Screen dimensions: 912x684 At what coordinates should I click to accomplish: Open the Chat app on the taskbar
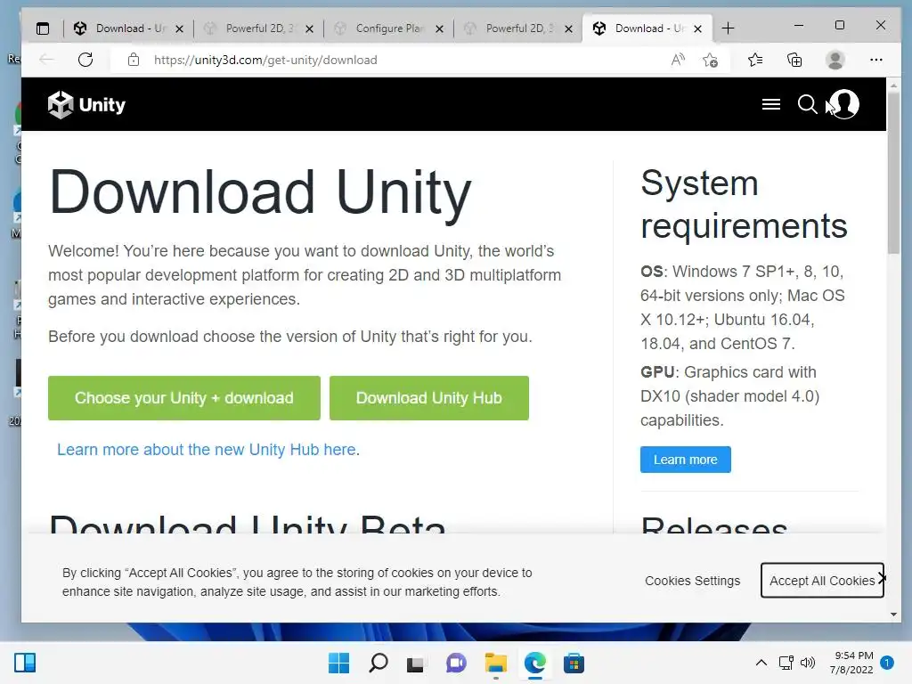(x=455, y=663)
